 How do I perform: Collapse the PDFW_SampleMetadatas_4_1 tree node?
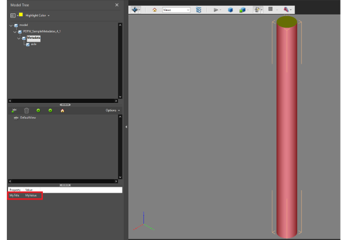pyautogui.click(x=14, y=32)
